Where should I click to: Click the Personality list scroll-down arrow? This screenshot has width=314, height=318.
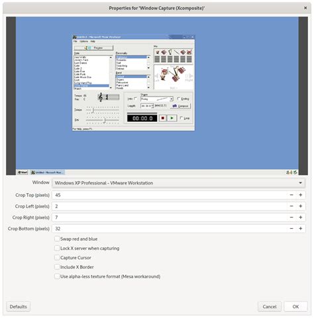(148, 68)
